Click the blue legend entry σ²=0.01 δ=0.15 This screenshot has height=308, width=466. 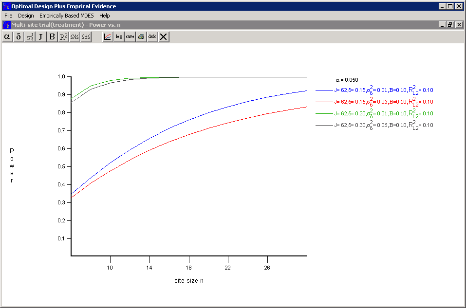point(374,90)
